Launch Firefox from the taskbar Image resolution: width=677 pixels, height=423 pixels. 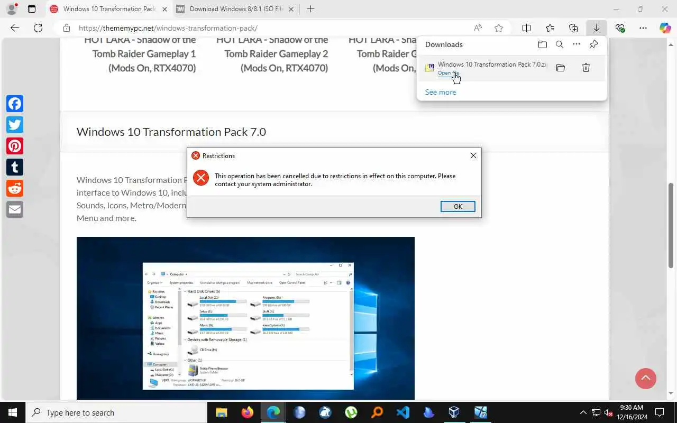pyautogui.click(x=247, y=412)
